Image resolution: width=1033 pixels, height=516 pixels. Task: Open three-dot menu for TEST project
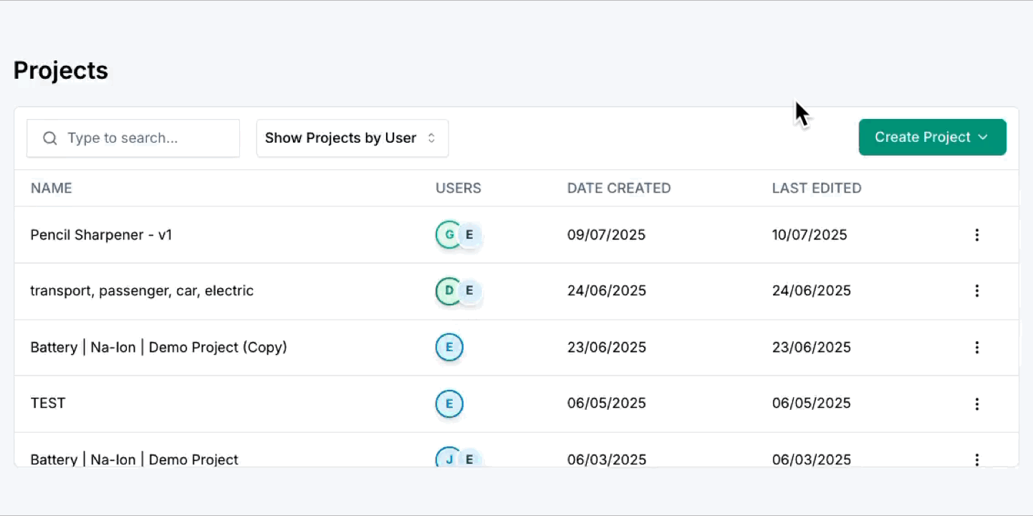pyautogui.click(x=976, y=404)
